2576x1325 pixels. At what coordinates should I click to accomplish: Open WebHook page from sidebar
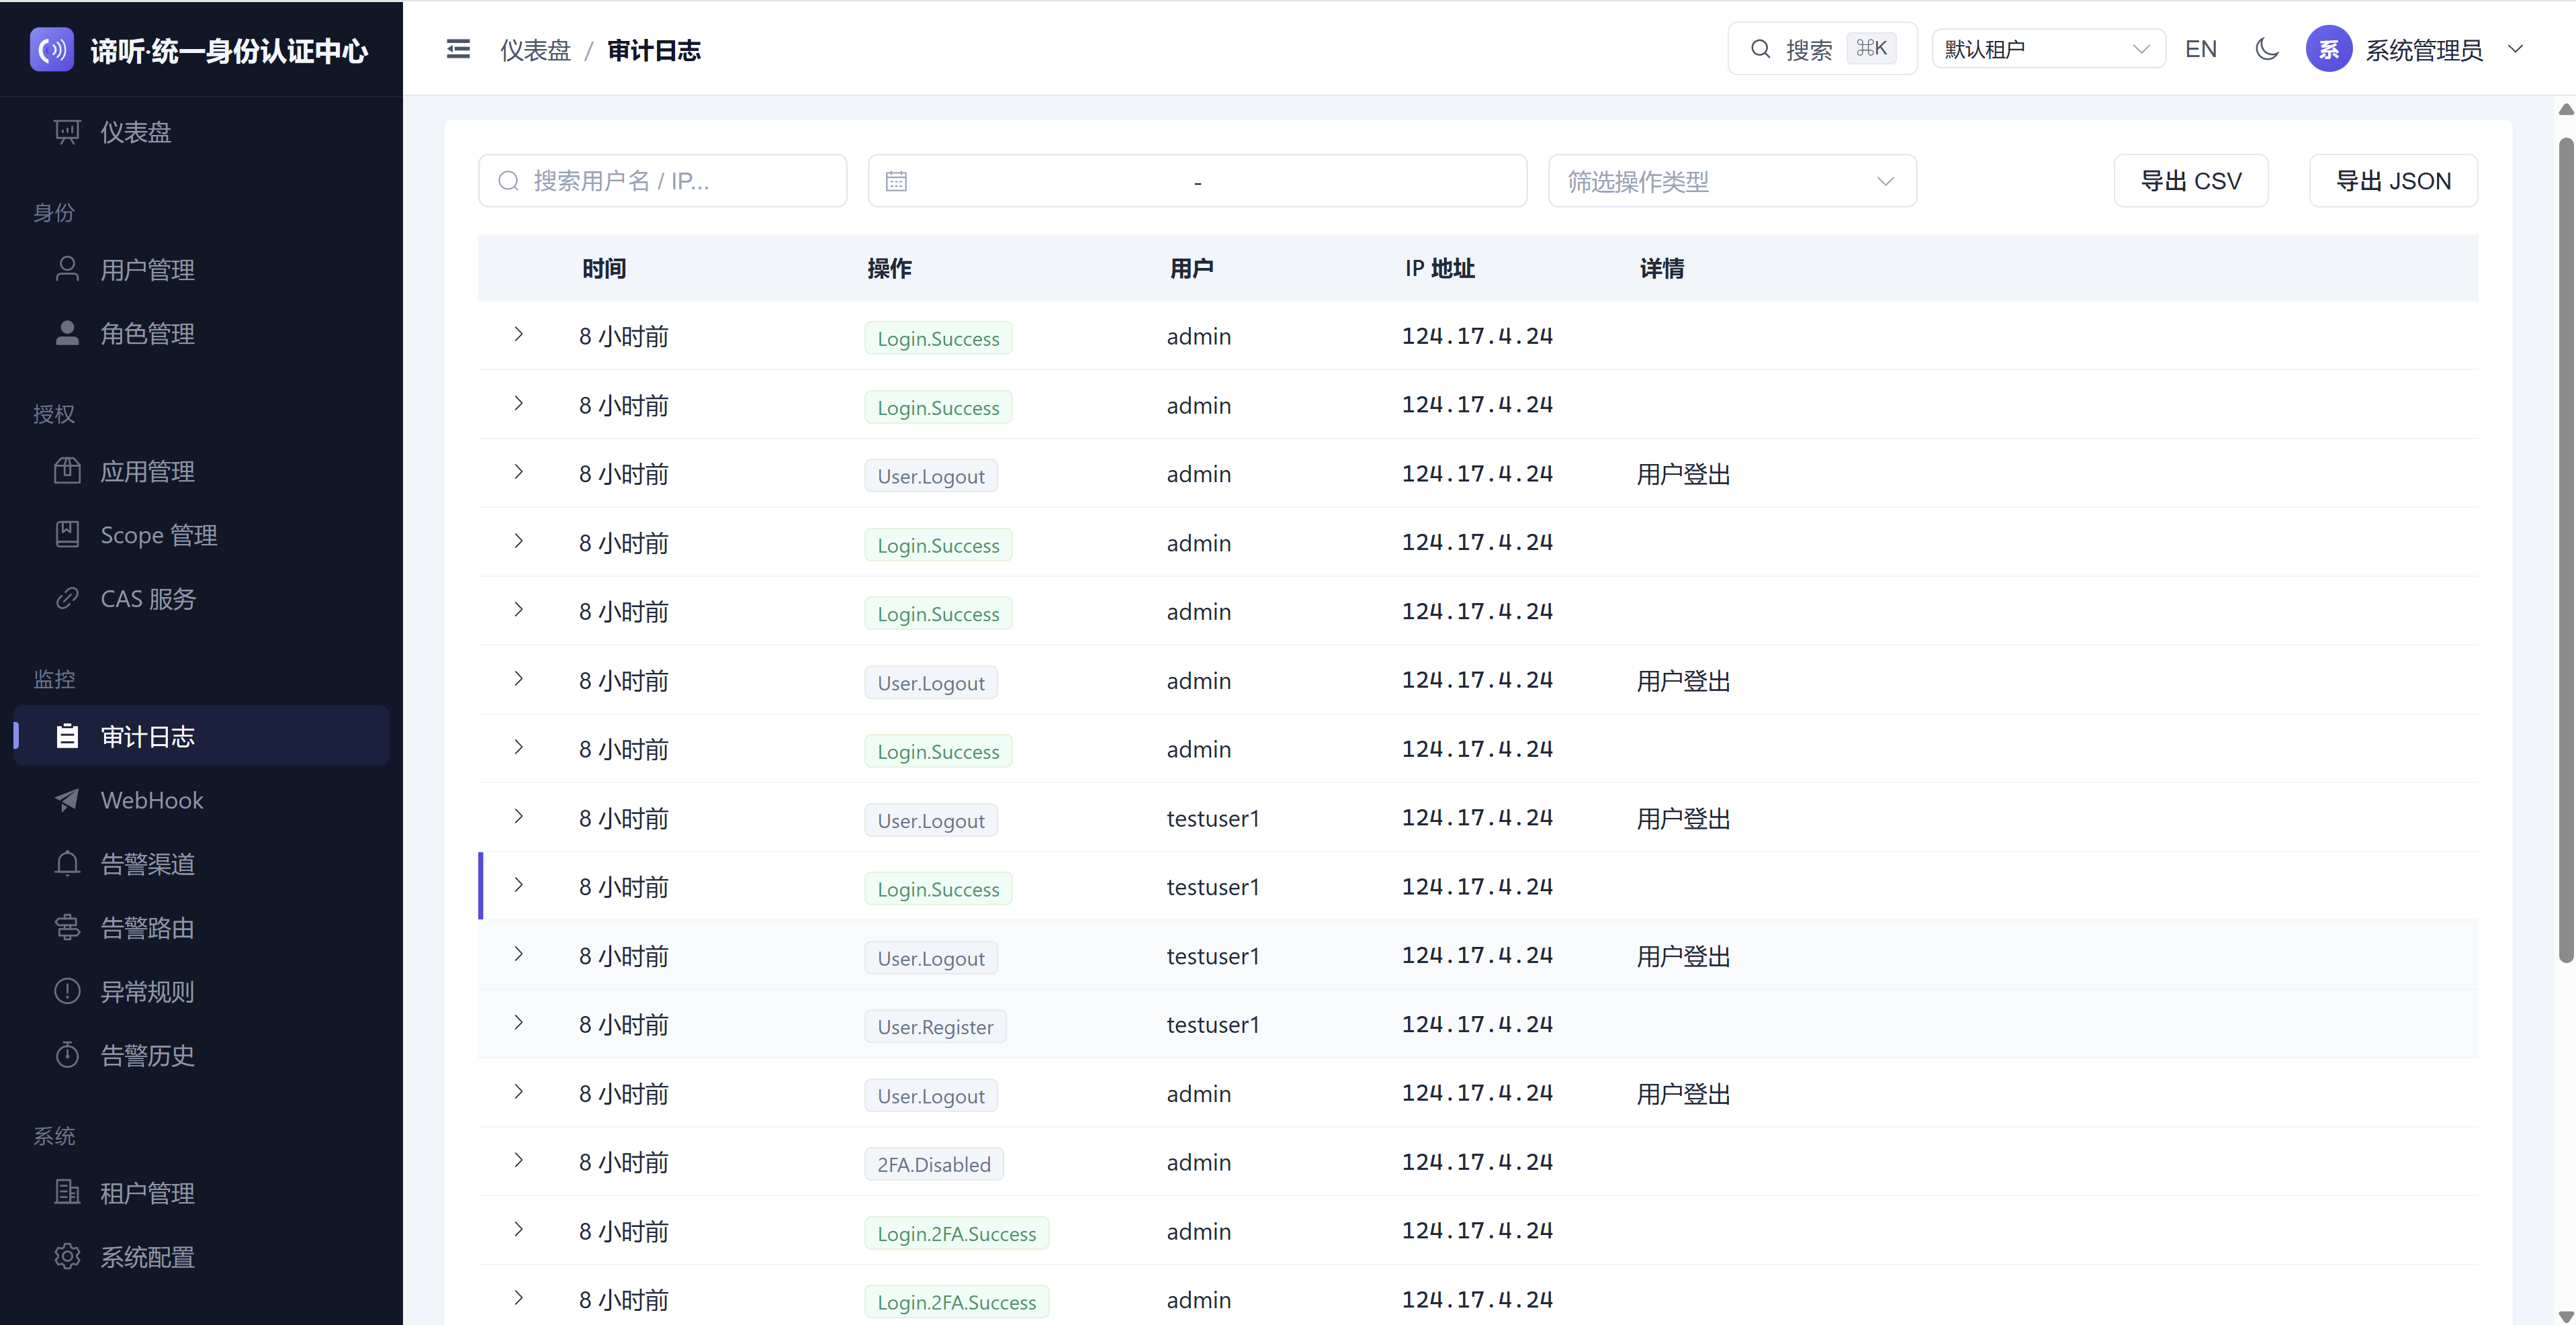click(151, 800)
